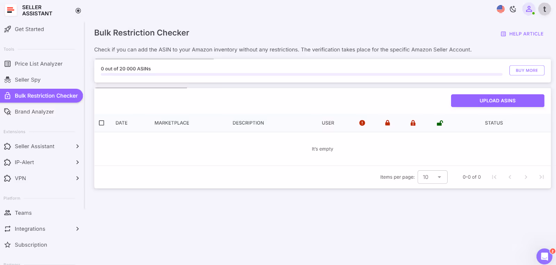Click the STATUS column header
Viewport: 556px width, 265px height.
pyautogui.click(x=494, y=123)
